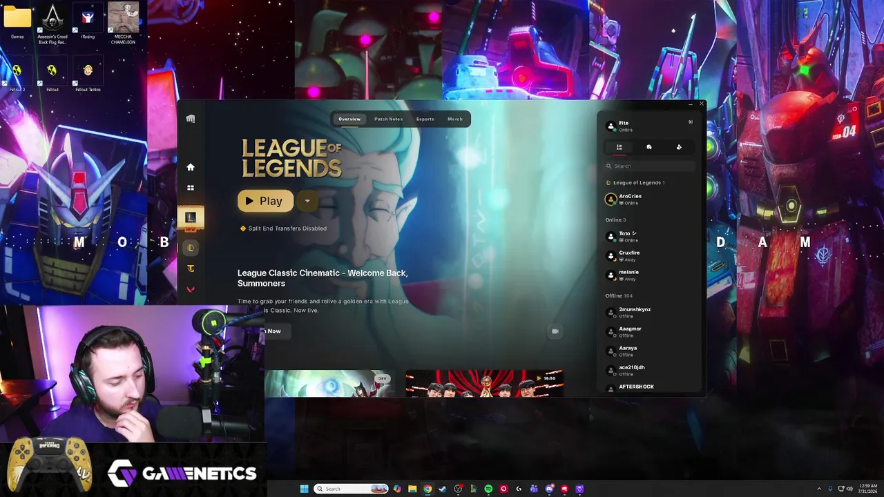Click the video camera icon on the banner

(555, 331)
